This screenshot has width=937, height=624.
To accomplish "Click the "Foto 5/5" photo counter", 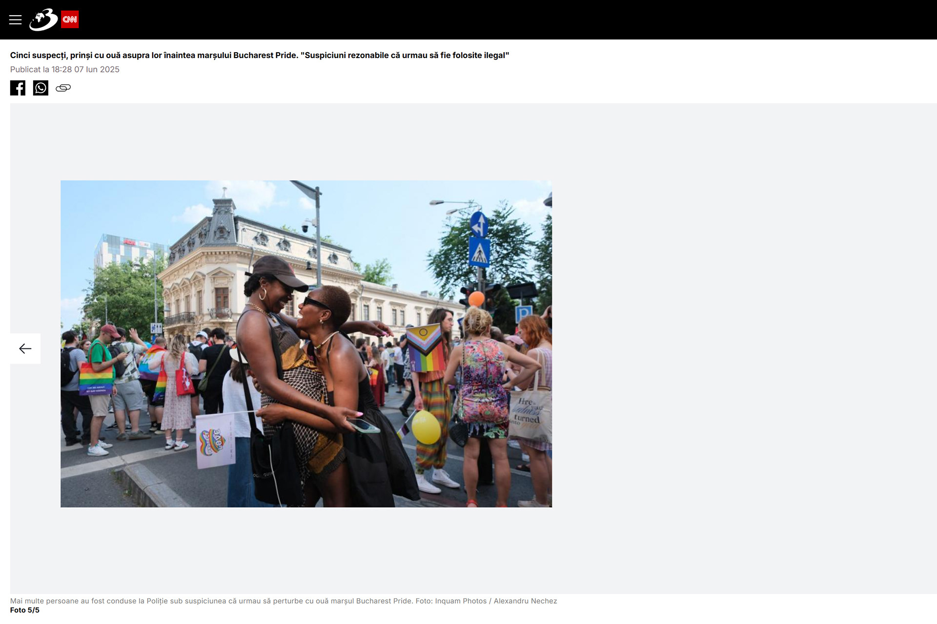I will pyautogui.click(x=25, y=610).
